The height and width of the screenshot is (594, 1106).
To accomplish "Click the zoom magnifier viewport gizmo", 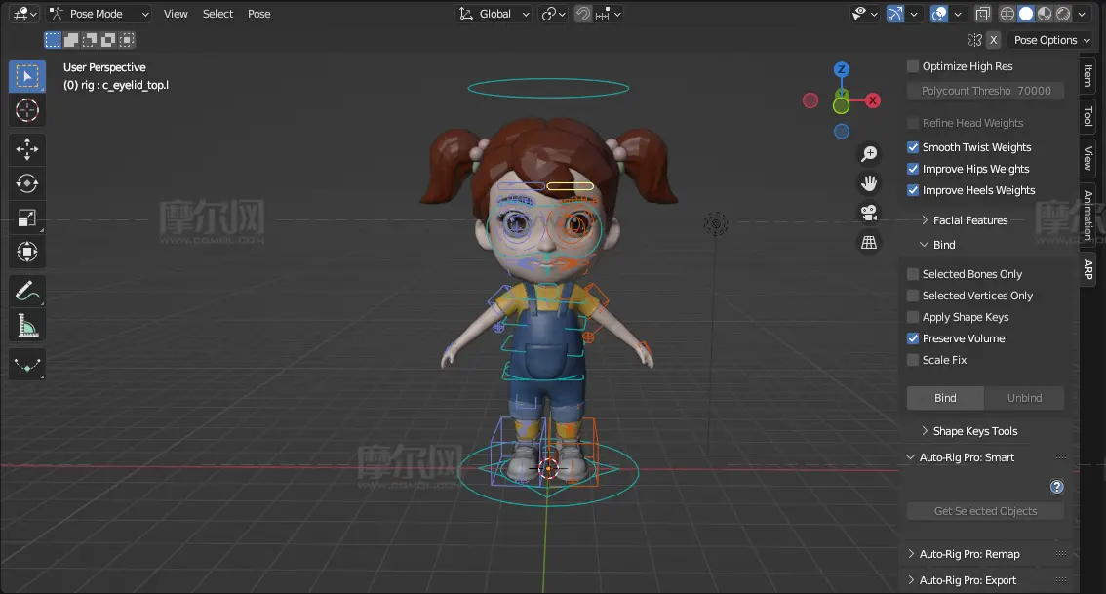I will pyautogui.click(x=869, y=154).
